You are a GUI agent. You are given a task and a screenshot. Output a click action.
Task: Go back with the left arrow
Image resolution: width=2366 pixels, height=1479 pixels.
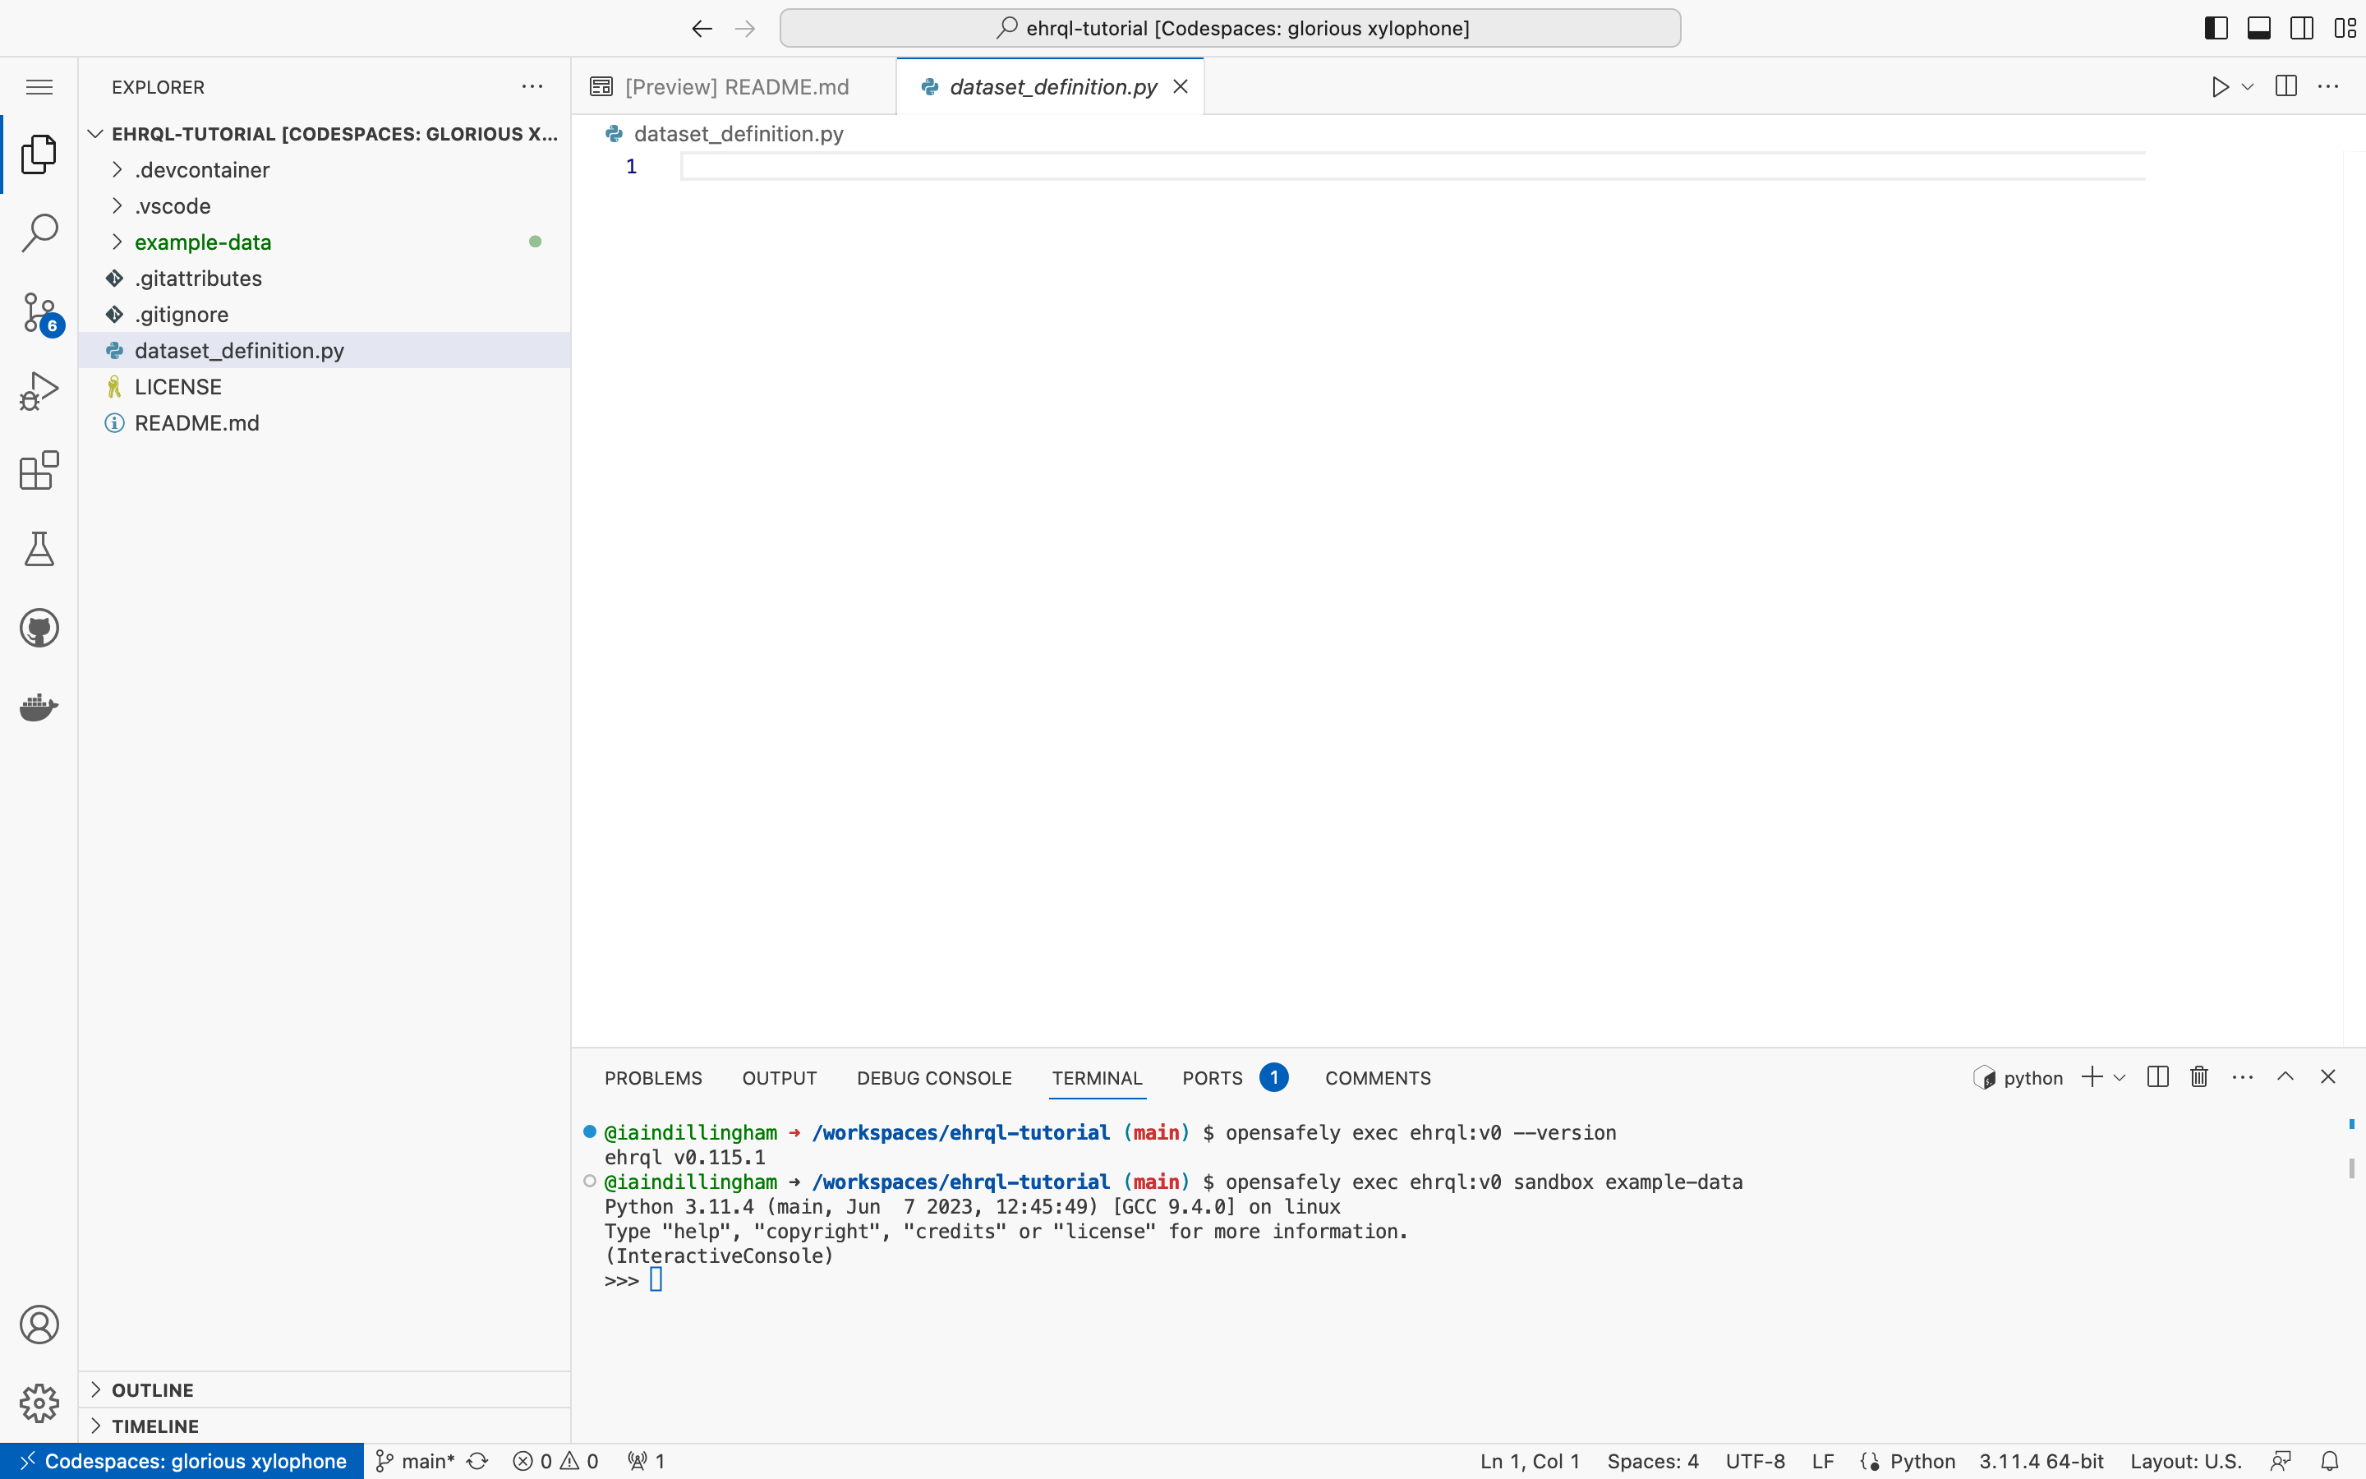(702, 29)
